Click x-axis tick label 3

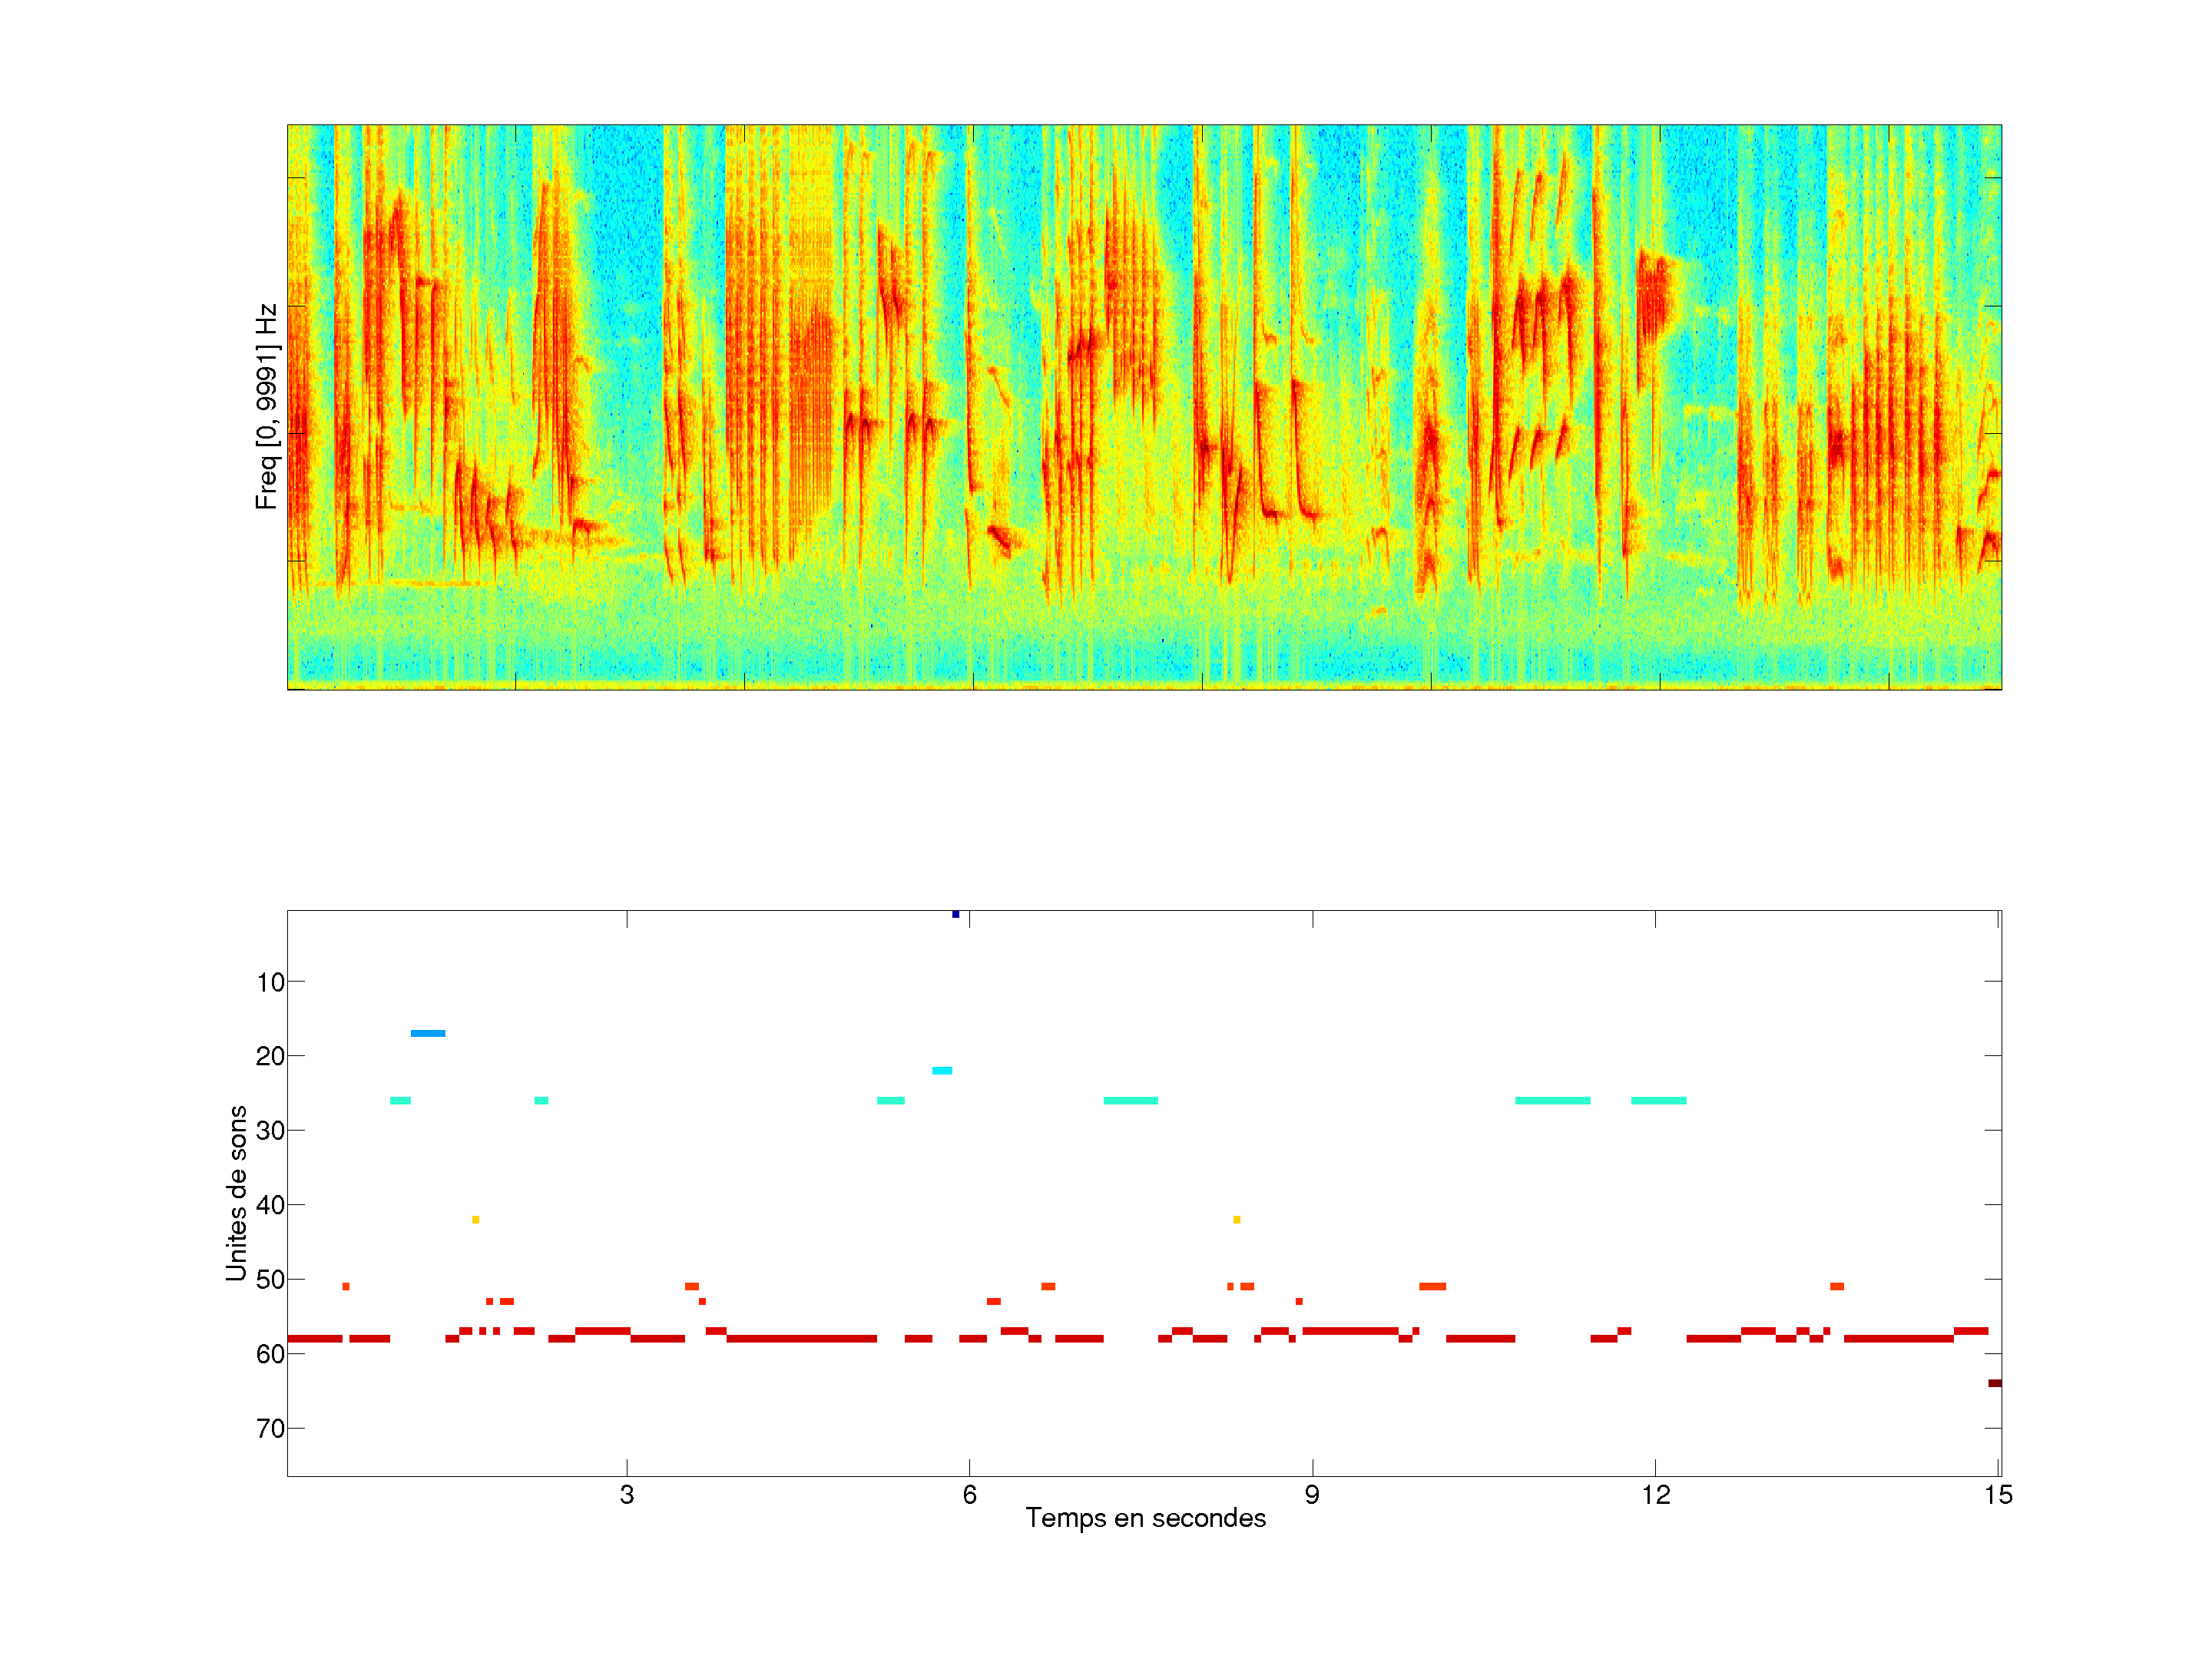point(626,1495)
